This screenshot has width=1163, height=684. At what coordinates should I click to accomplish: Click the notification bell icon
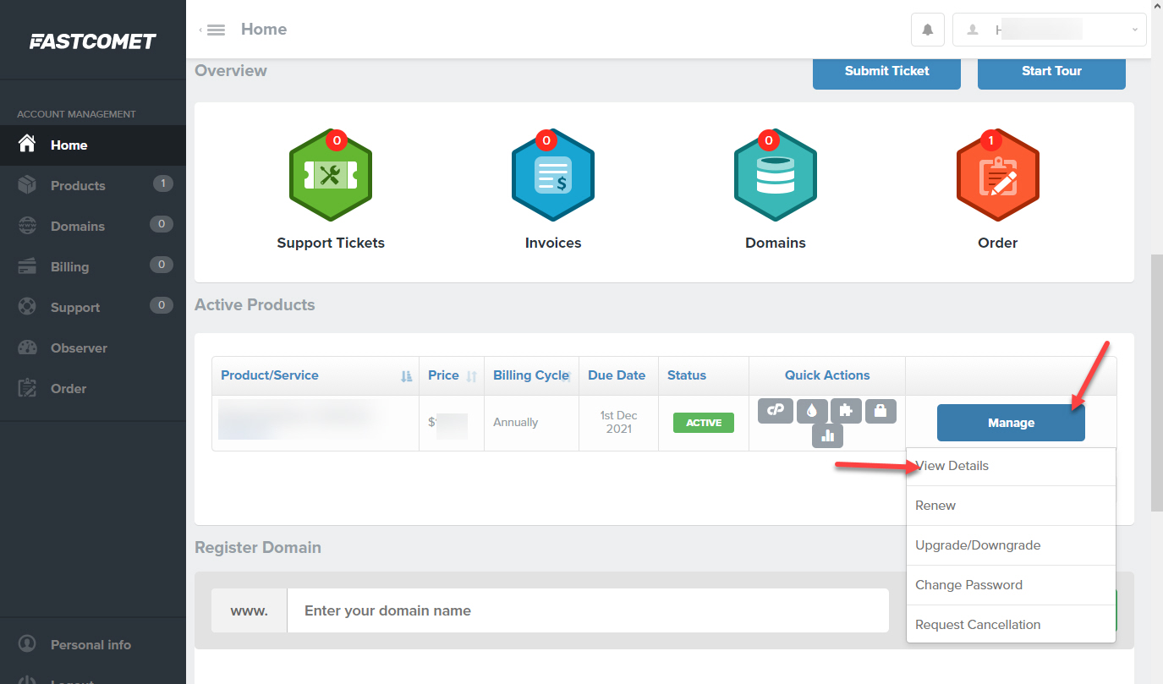point(928,30)
